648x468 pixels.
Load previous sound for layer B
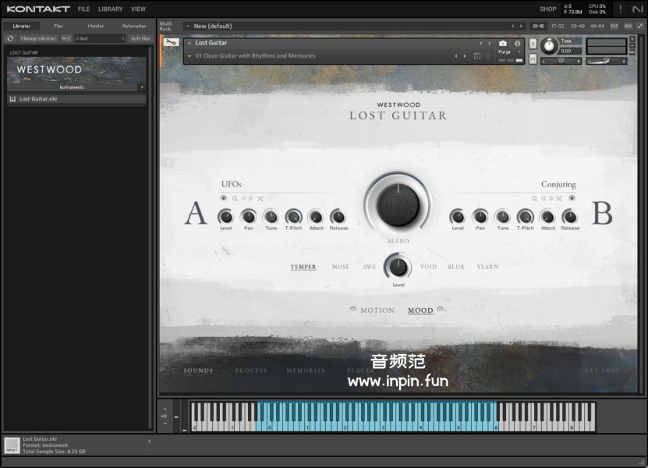point(543,198)
